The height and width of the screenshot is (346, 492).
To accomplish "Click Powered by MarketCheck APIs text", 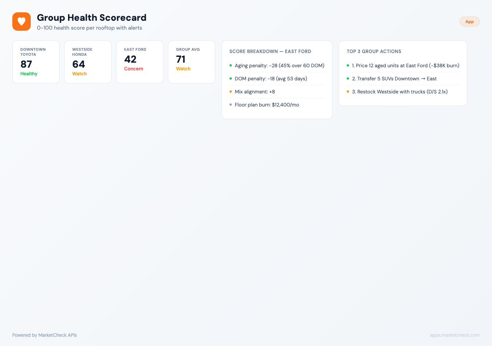I will [x=45, y=335].
